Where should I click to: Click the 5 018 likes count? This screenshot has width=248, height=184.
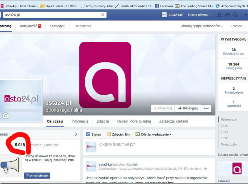(20, 145)
